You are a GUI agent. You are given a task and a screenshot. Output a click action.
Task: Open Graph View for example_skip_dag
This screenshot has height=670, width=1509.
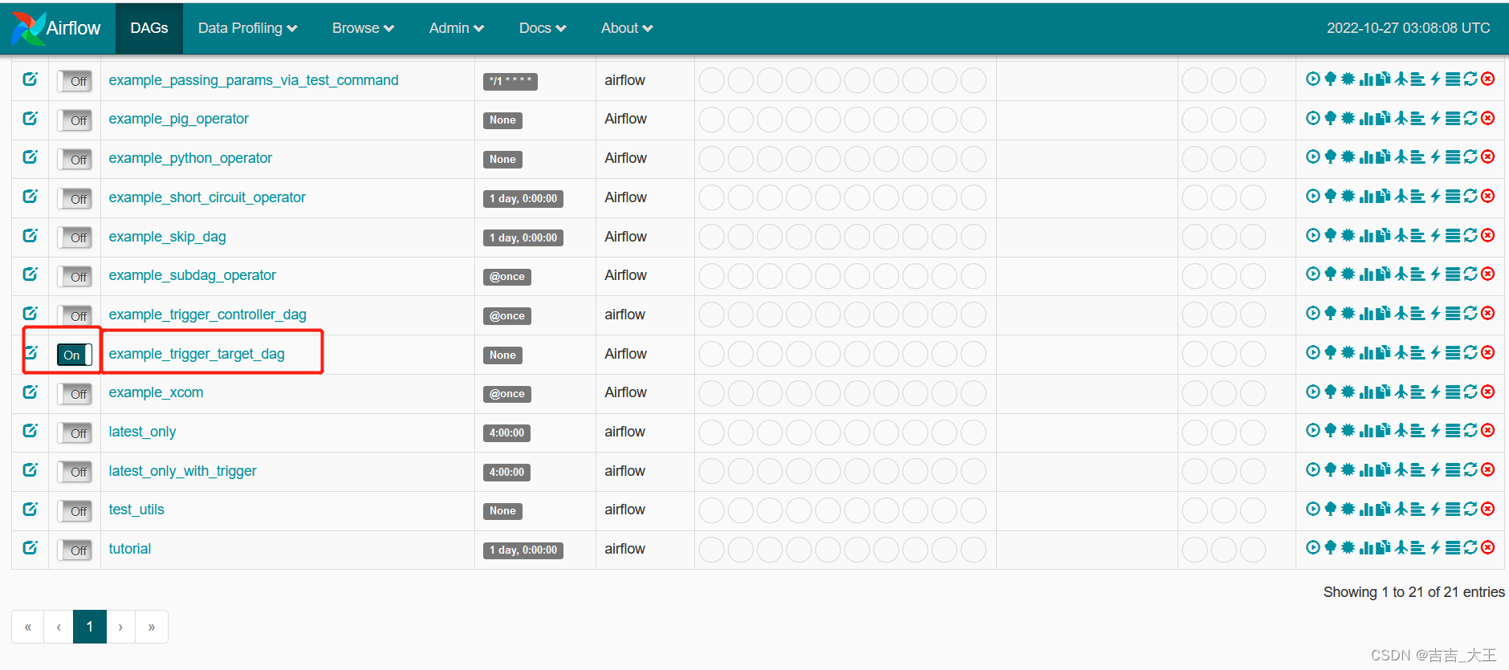coord(1348,235)
